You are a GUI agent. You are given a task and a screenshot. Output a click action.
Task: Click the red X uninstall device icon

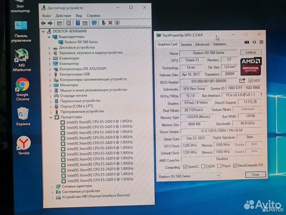(x=110, y=23)
